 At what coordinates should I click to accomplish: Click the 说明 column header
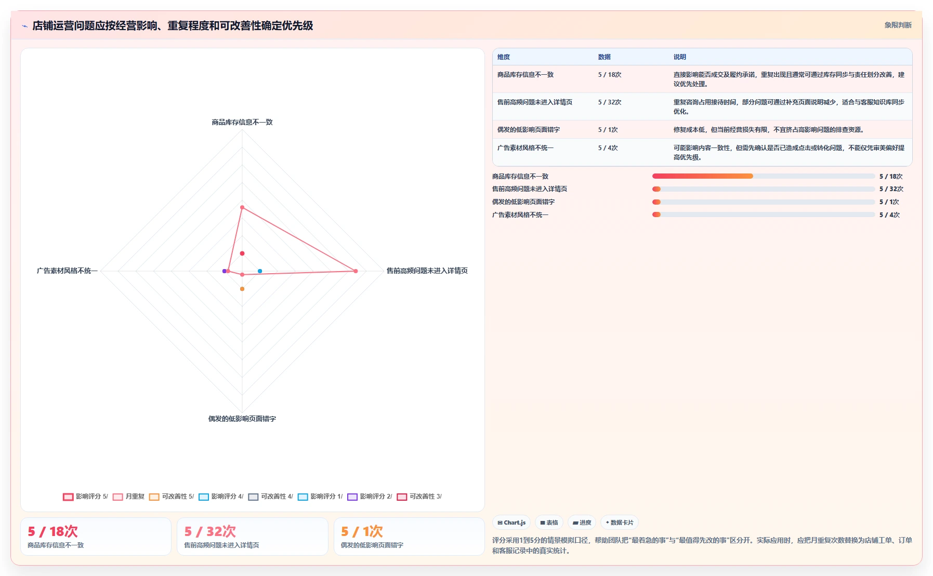point(680,57)
